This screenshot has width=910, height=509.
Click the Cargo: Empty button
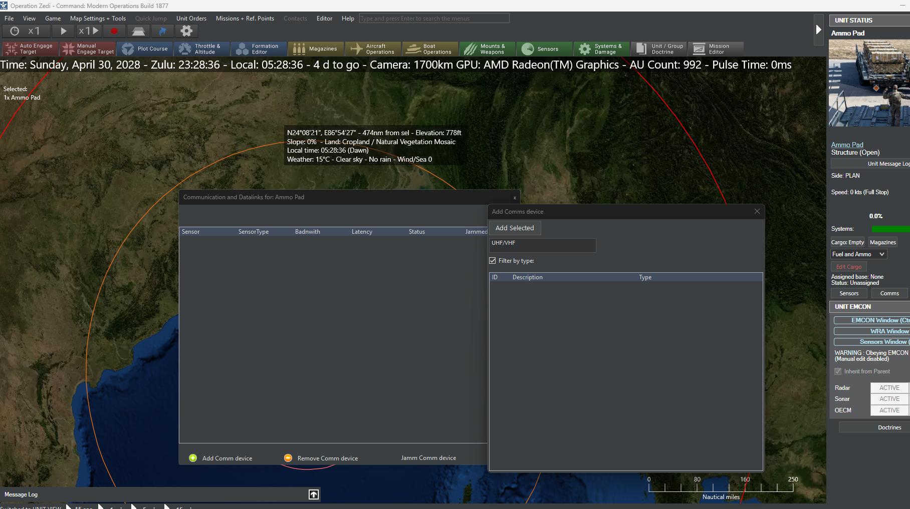848,242
